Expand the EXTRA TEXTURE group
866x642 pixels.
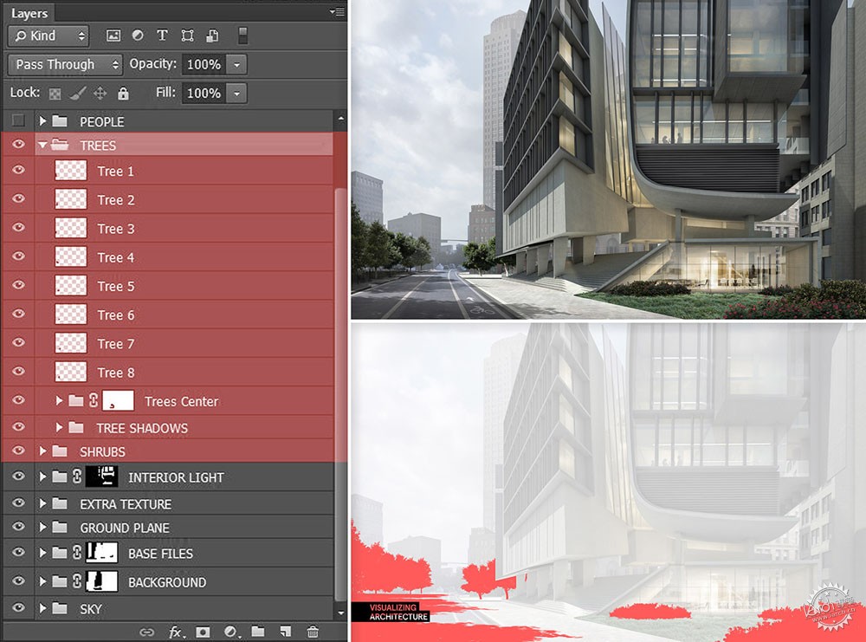(42, 503)
